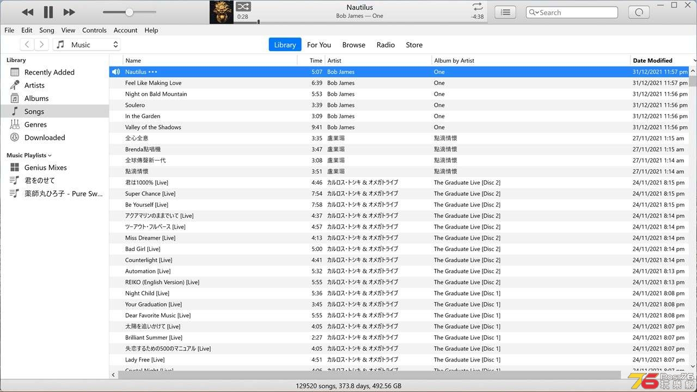The width and height of the screenshot is (697, 392).
Task: Select Albums in the sidebar
Action: pyautogui.click(x=54, y=98)
